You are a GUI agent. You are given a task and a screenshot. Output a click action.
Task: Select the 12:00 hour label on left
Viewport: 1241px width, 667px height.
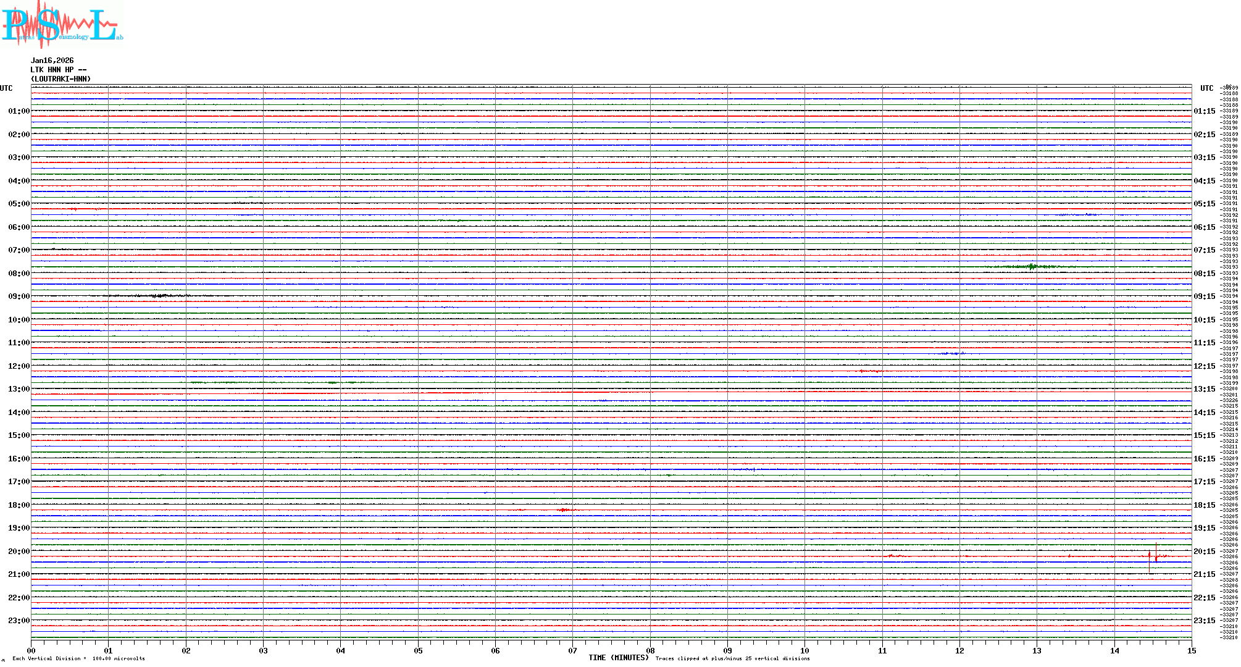tap(19, 366)
